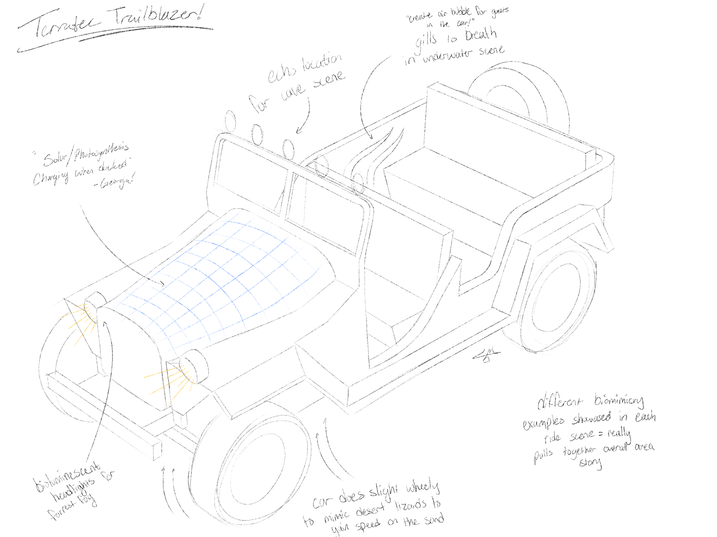Click the "-Georgia!" attribution text

pos(114,181)
